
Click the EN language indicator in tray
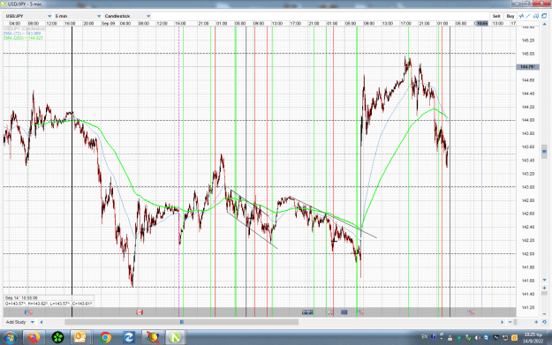click(425, 336)
